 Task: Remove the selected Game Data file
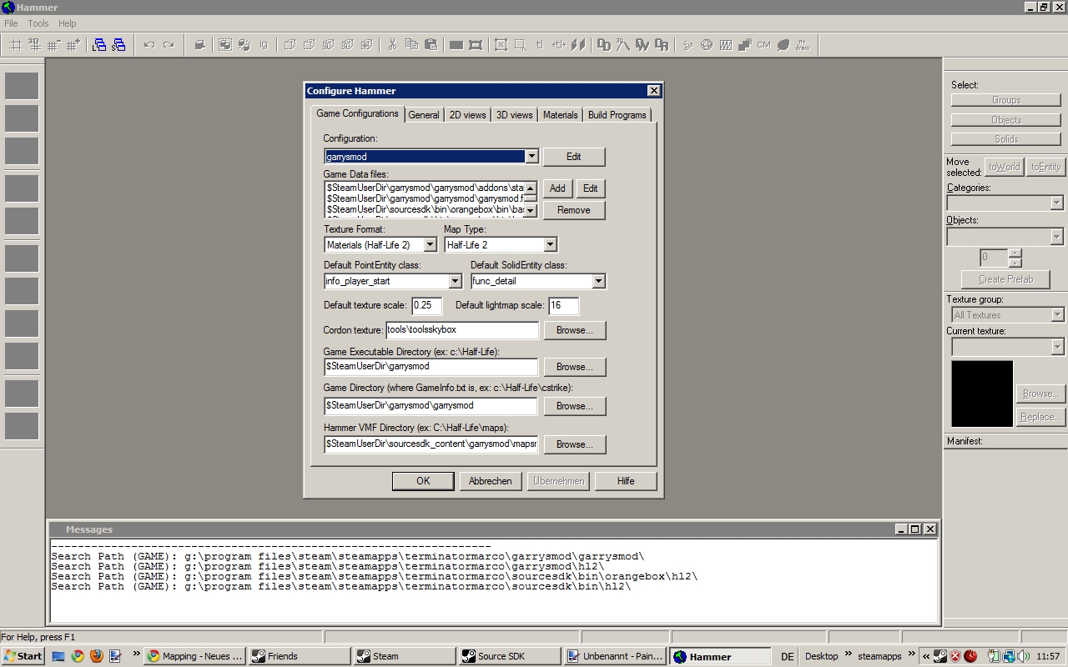pyautogui.click(x=573, y=210)
